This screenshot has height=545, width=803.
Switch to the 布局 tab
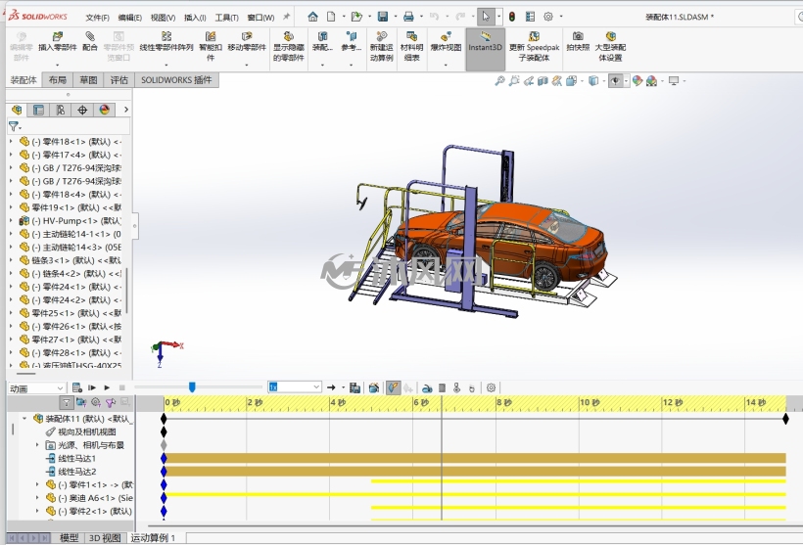click(58, 80)
